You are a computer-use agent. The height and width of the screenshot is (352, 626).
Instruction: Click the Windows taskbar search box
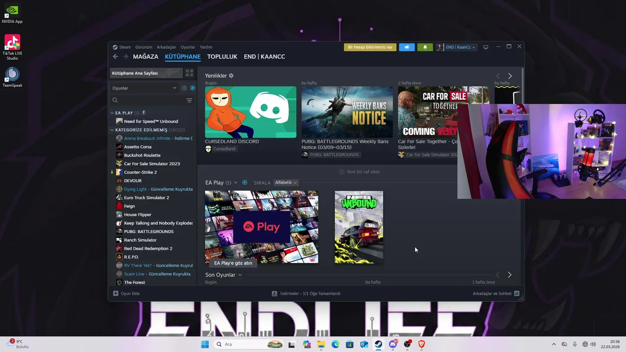point(249,344)
